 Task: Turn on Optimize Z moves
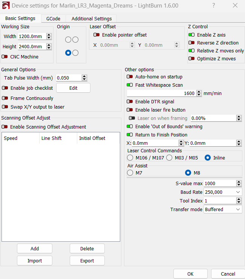click(191, 58)
